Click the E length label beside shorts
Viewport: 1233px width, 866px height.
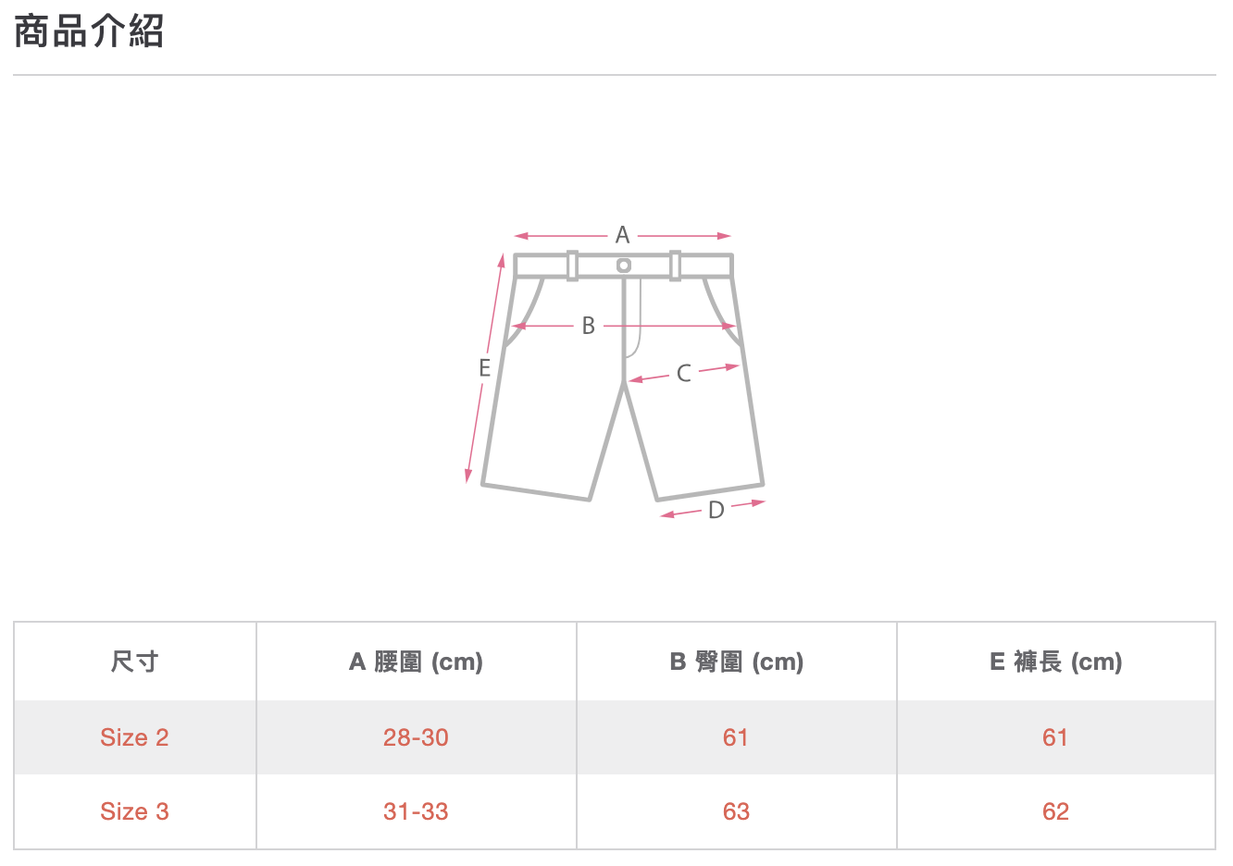click(484, 368)
